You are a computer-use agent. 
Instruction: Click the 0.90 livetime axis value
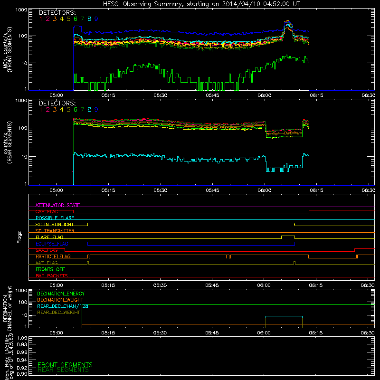[22, 374]
